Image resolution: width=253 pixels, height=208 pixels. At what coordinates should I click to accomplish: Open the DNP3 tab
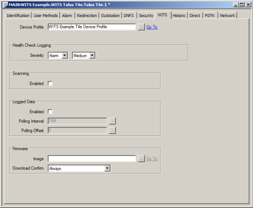(128, 16)
